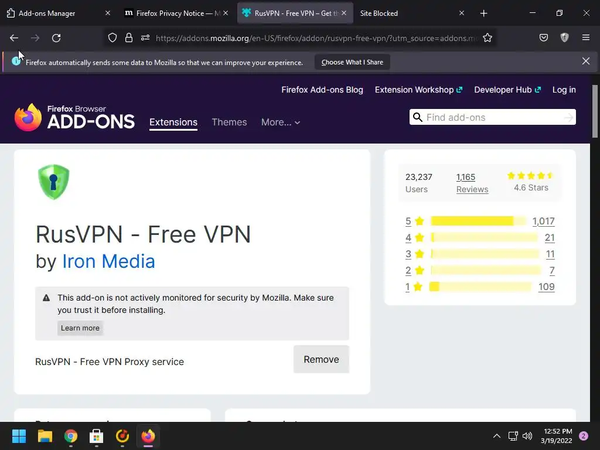Filter by 4 star rating bar
Image resolution: width=600 pixels, height=450 pixels.
pyautogui.click(x=484, y=238)
